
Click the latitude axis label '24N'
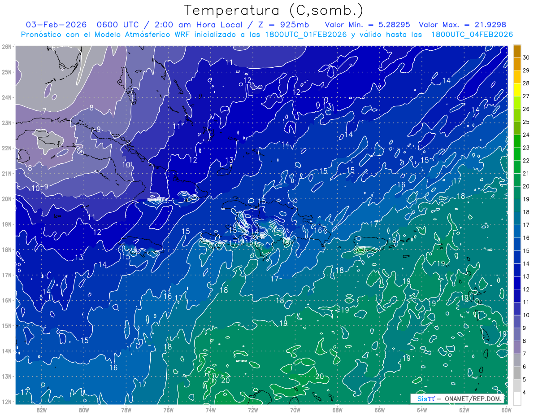(7, 97)
